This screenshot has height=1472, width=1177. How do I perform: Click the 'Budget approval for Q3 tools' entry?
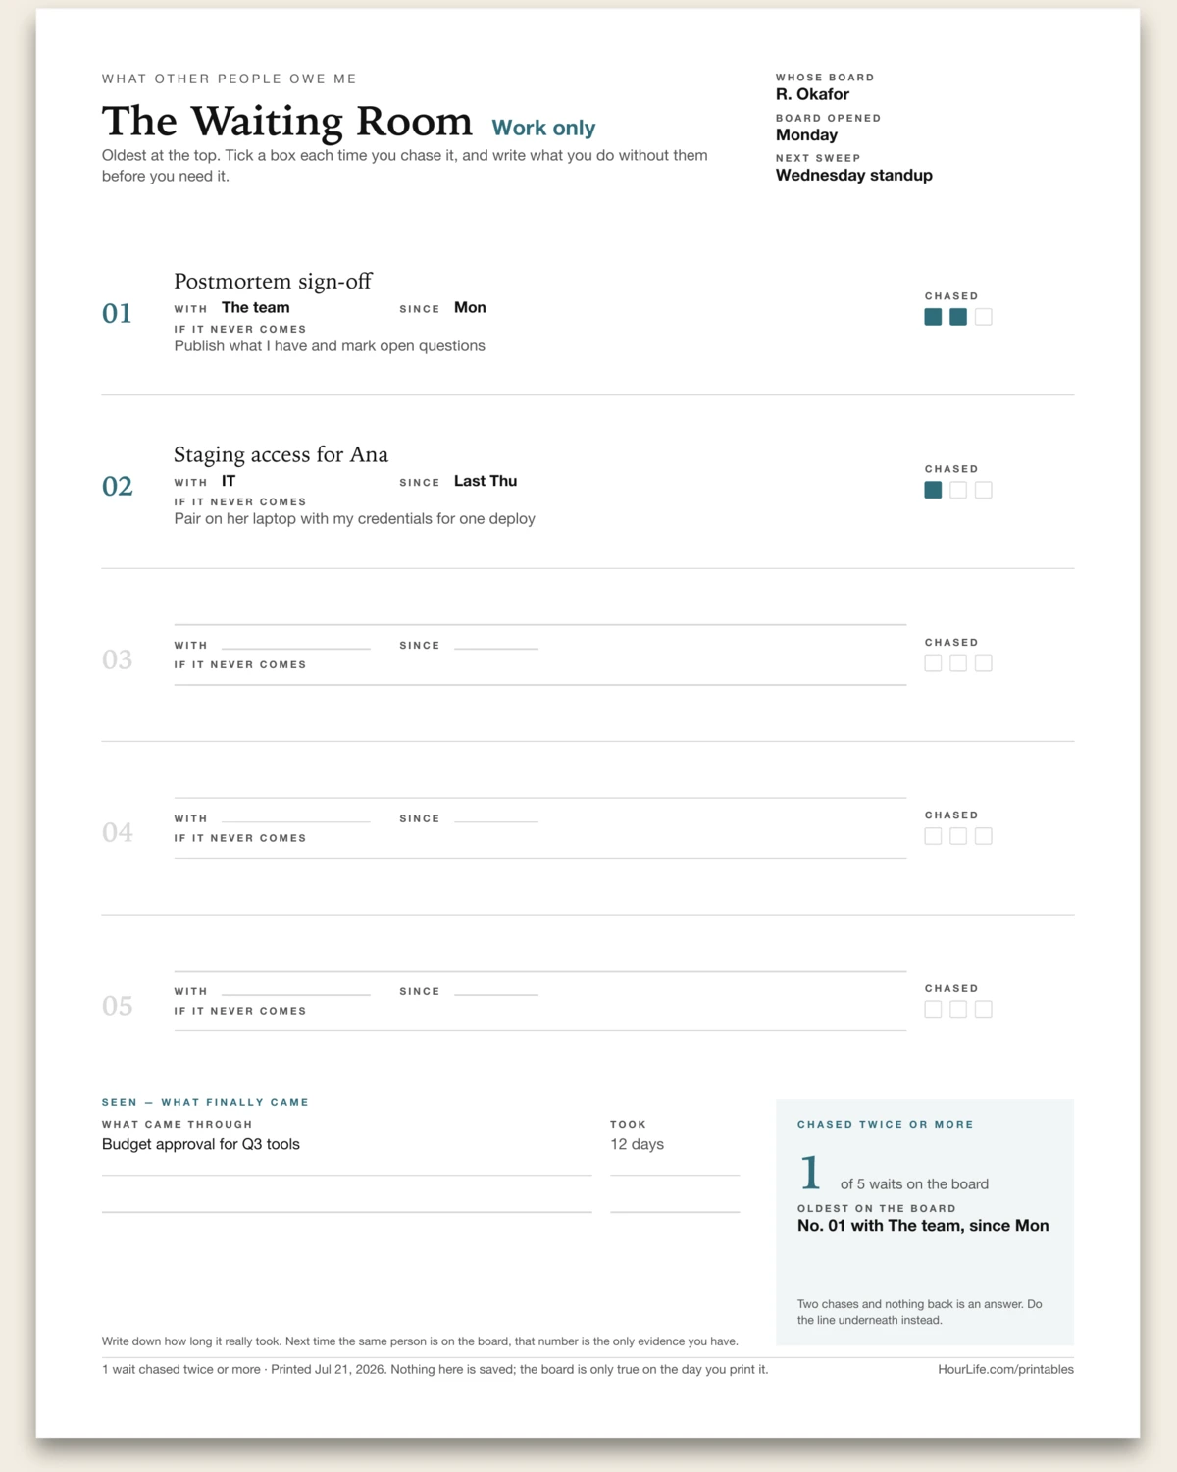201,1144
